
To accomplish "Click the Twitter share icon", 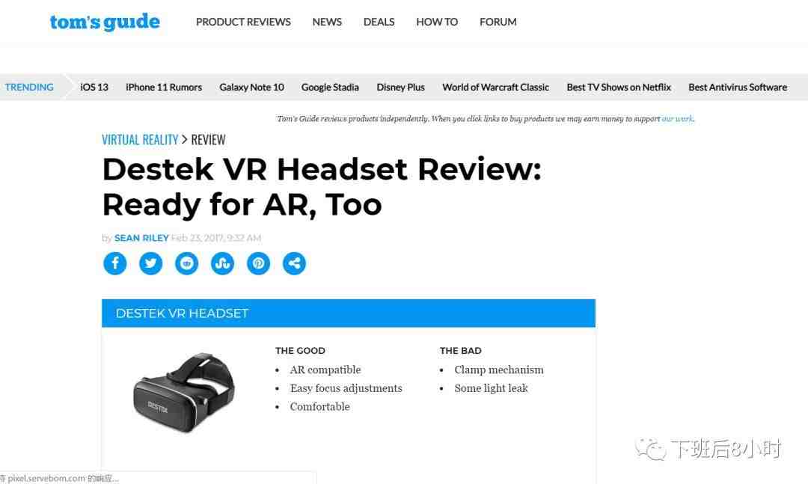I will pos(150,263).
